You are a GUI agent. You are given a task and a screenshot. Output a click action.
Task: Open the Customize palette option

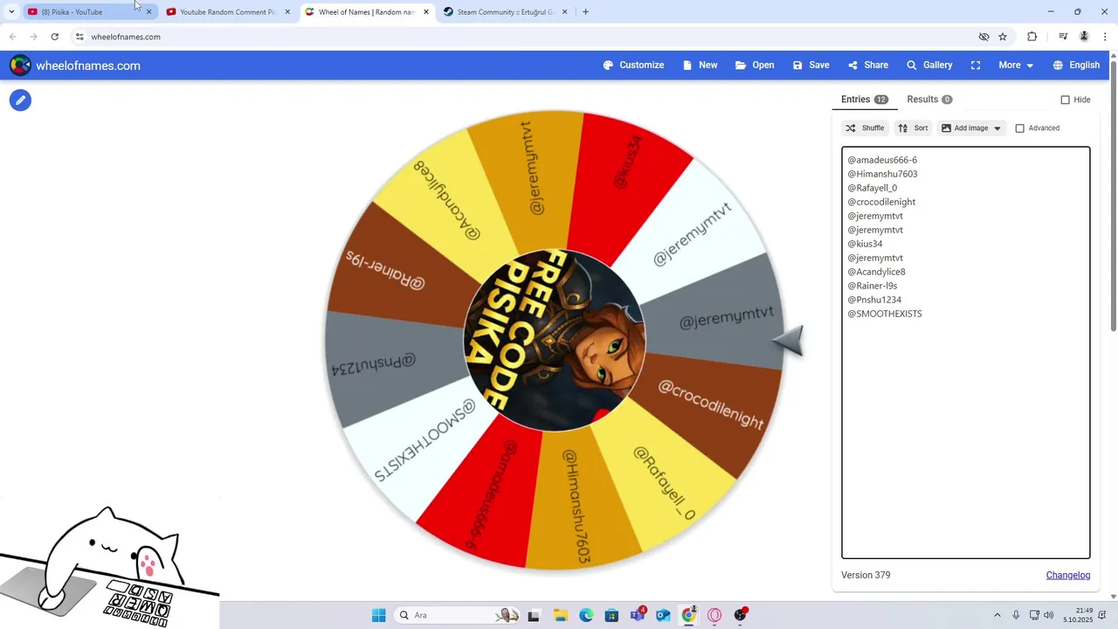633,66
